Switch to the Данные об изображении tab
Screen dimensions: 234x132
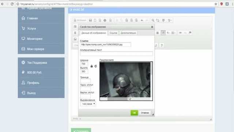pos(94,33)
